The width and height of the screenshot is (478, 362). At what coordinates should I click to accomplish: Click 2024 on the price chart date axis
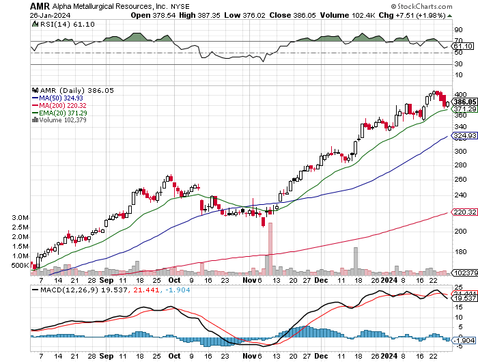389,280
